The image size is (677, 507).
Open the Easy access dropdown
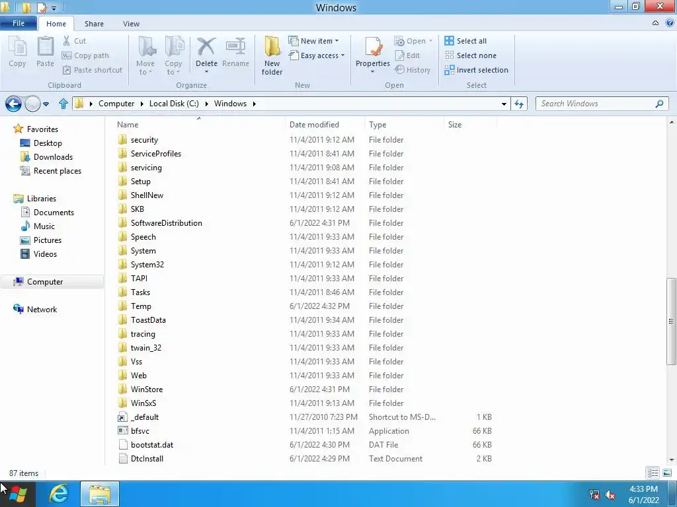tap(317, 55)
